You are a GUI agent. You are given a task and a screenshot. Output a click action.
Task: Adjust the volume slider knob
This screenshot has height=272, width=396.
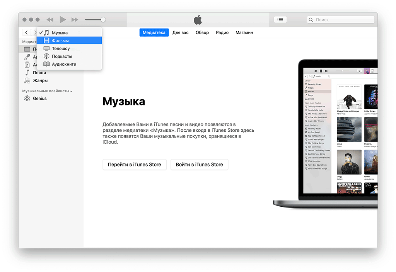pyautogui.click(x=103, y=20)
